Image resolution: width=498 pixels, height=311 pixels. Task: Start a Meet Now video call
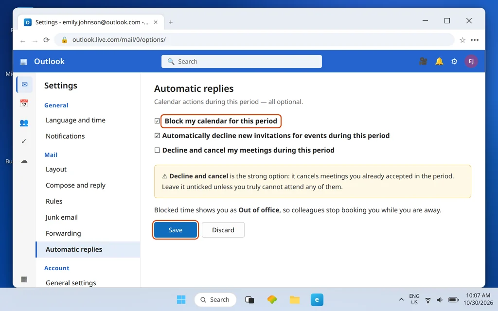point(423,61)
